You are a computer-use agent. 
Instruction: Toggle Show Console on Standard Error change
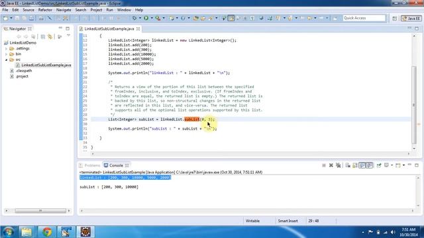tap(370, 165)
